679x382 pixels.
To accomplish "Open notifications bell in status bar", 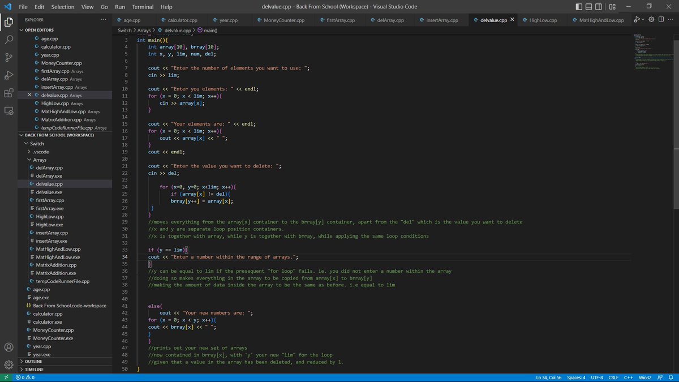I will [x=670, y=377].
